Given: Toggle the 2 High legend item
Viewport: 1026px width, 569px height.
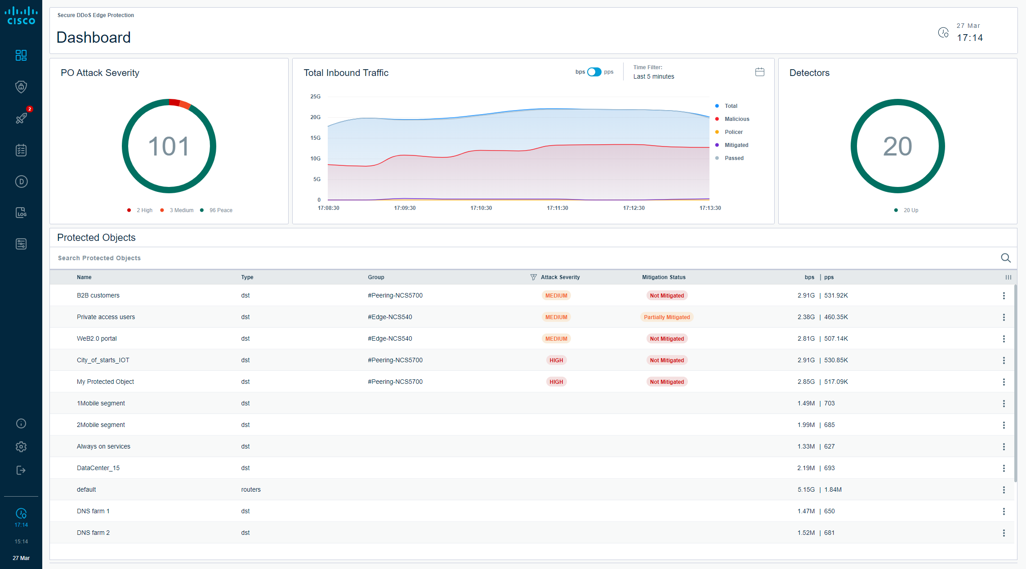Looking at the screenshot, I should coord(140,210).
